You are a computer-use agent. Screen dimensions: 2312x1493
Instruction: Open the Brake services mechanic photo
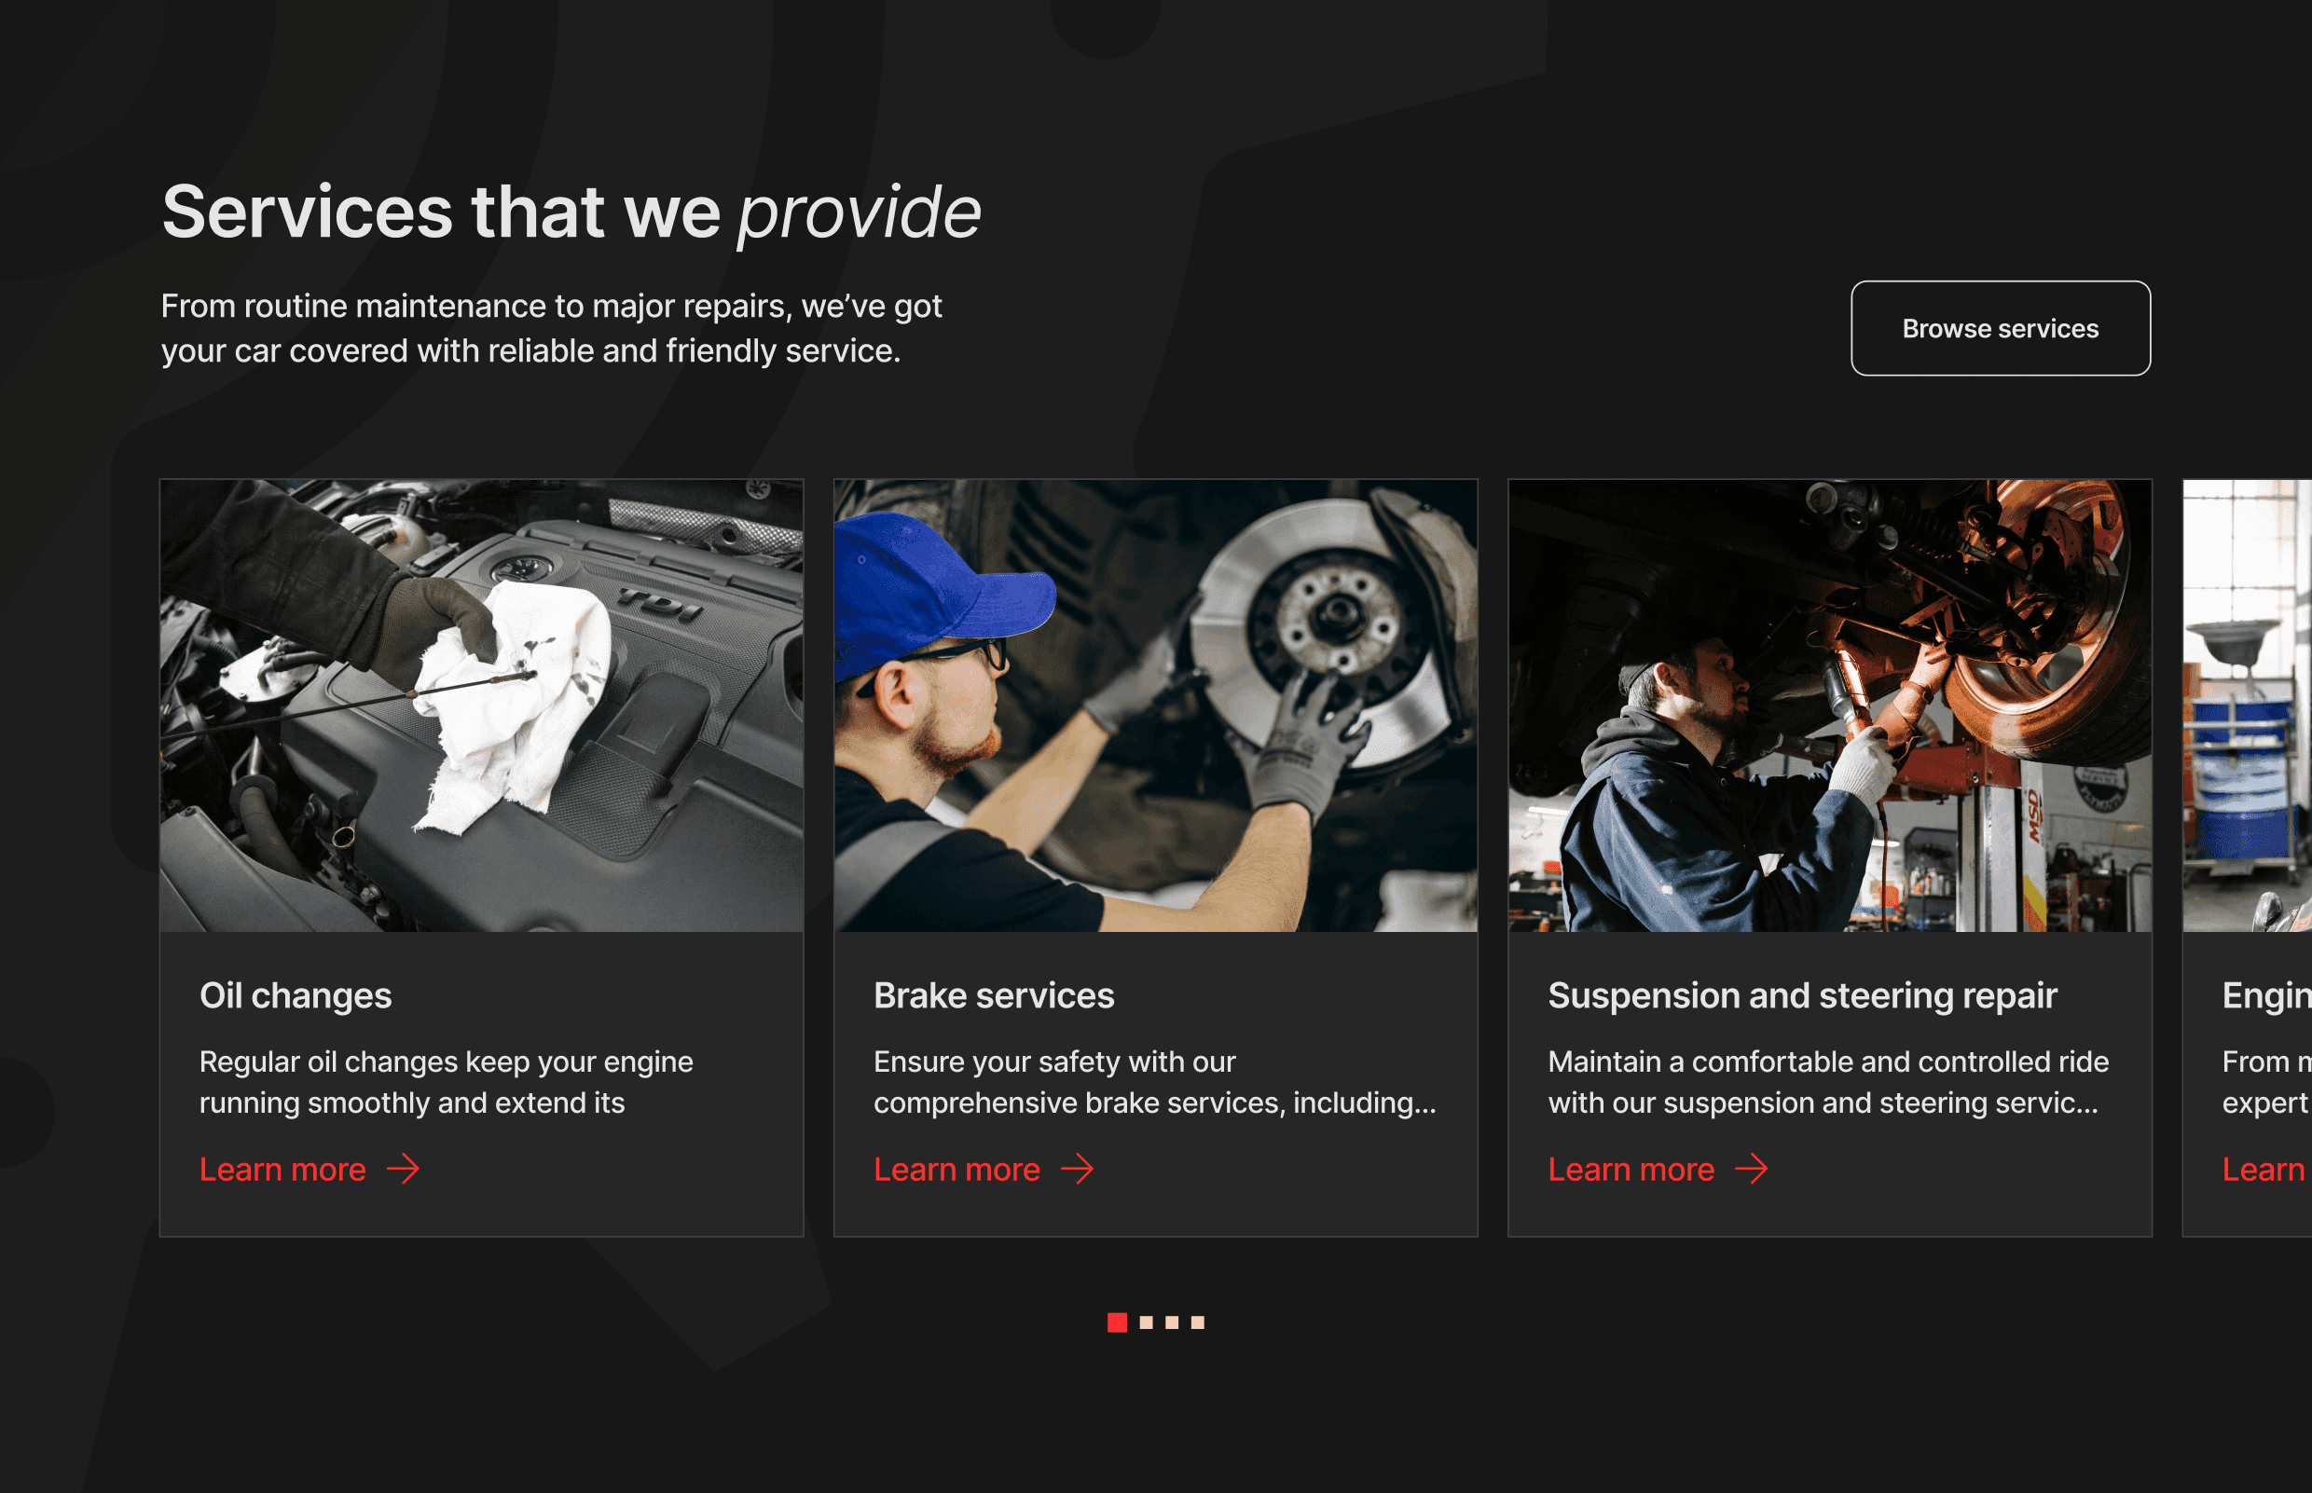(x=1156, y=705)
